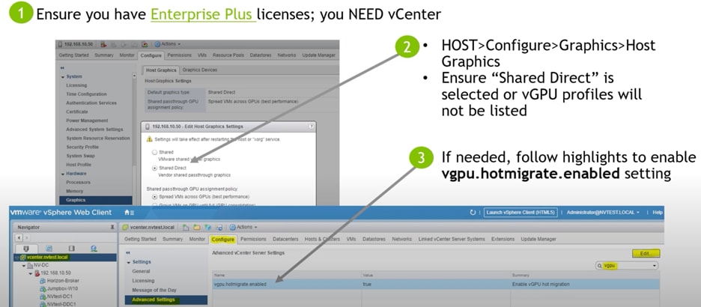
Task: Switch to Host Graphics tab
Action: pos(161,70)
